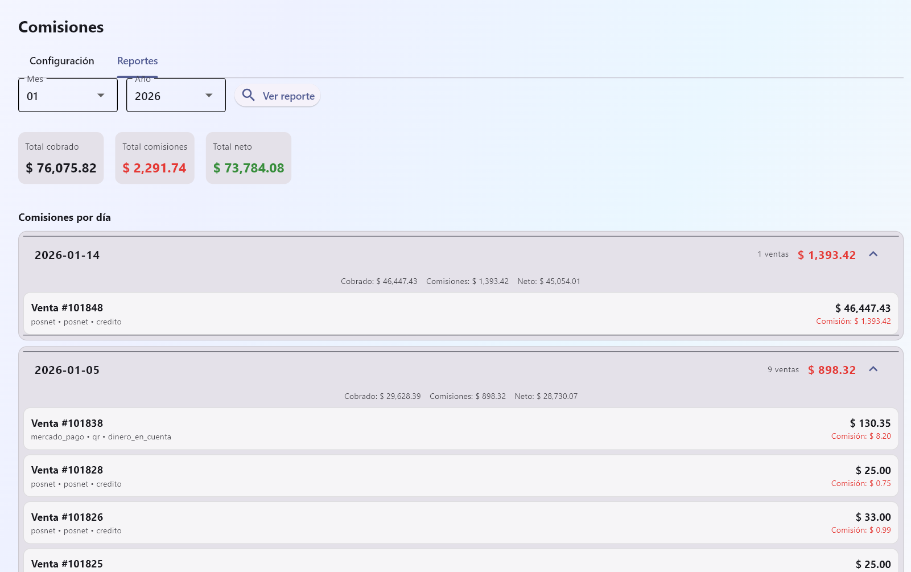Viewport: 911px width, 572px height.
Task: Open the Mes month dropdown
Action: click(68, 96)
